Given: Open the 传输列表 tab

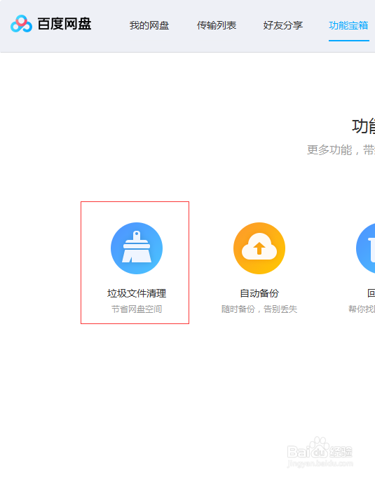Looking at the screenshot, I should [x=217, y=25].
